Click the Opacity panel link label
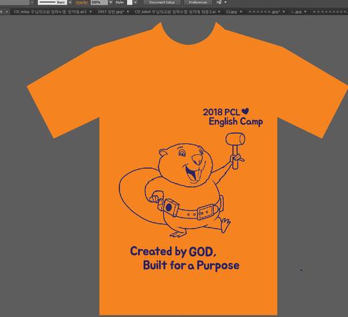 pyautogui.click(x=82, y=3)
